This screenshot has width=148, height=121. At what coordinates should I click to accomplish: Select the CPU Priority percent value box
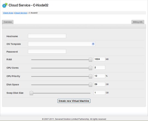[x=99, y=76]
